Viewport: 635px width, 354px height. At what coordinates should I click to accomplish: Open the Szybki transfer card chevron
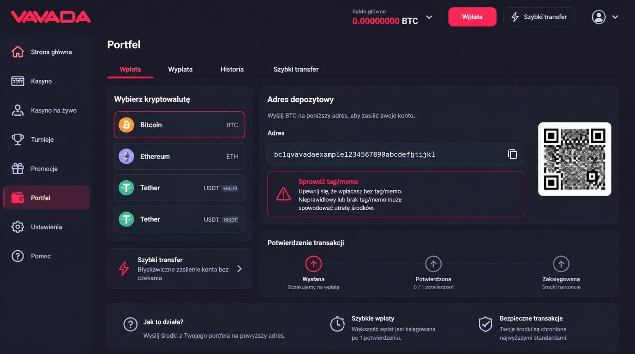pos(240,269)
